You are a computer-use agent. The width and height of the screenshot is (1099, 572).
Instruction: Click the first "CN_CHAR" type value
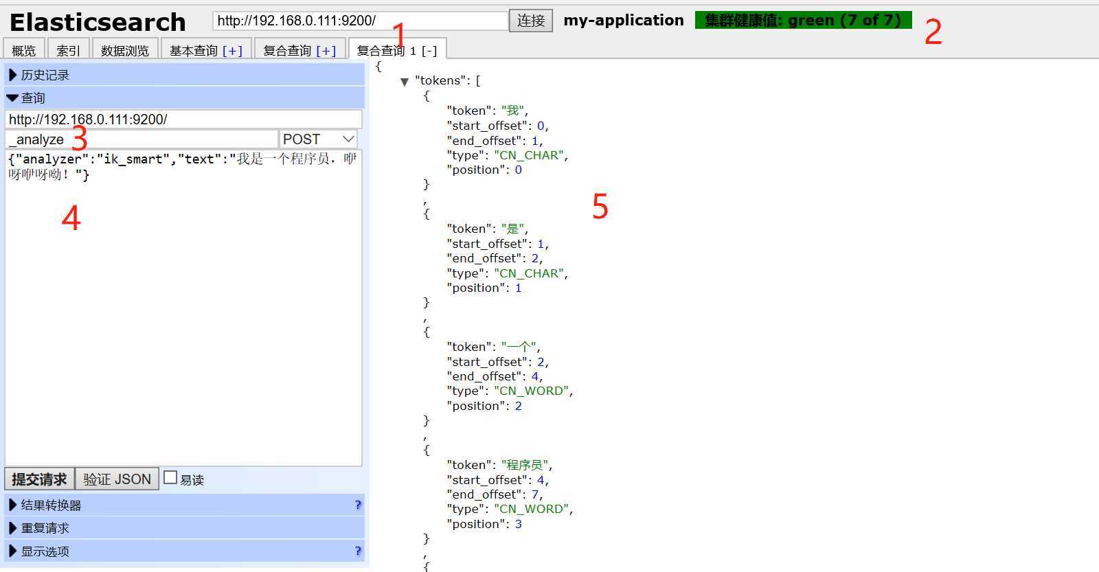[529, 155]
